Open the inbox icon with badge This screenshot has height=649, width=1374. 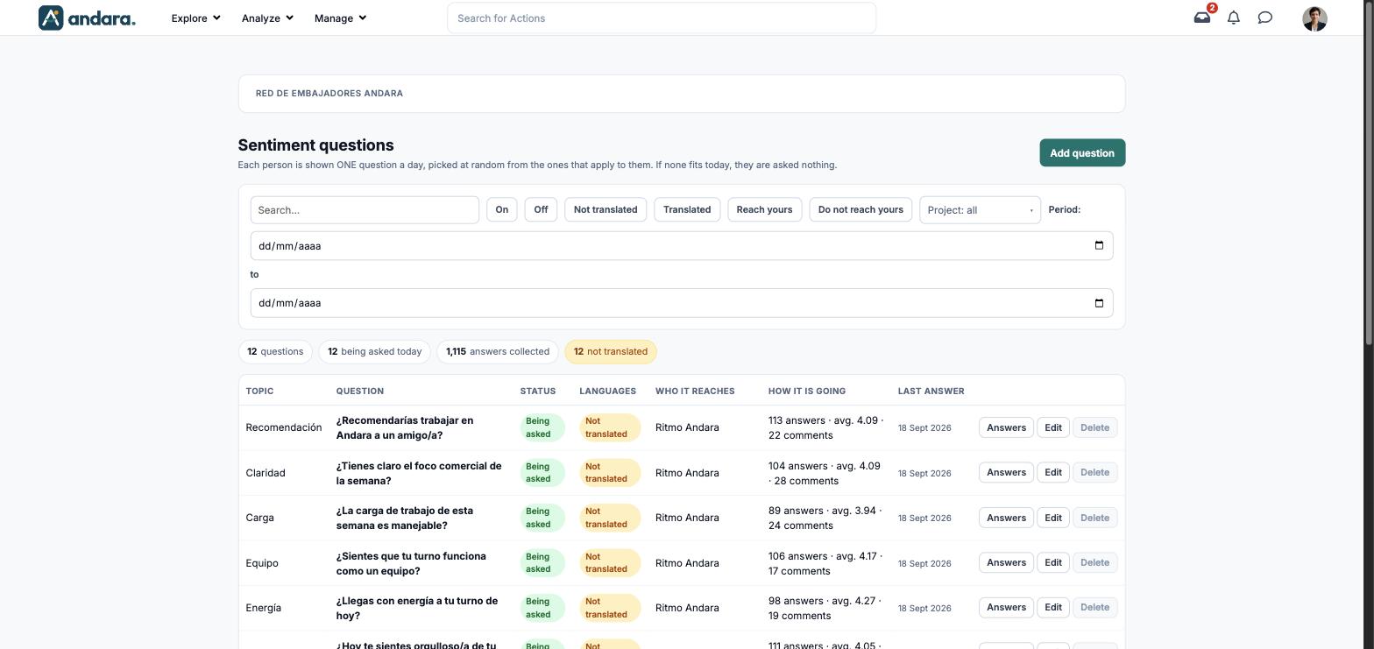(1202, 18)
